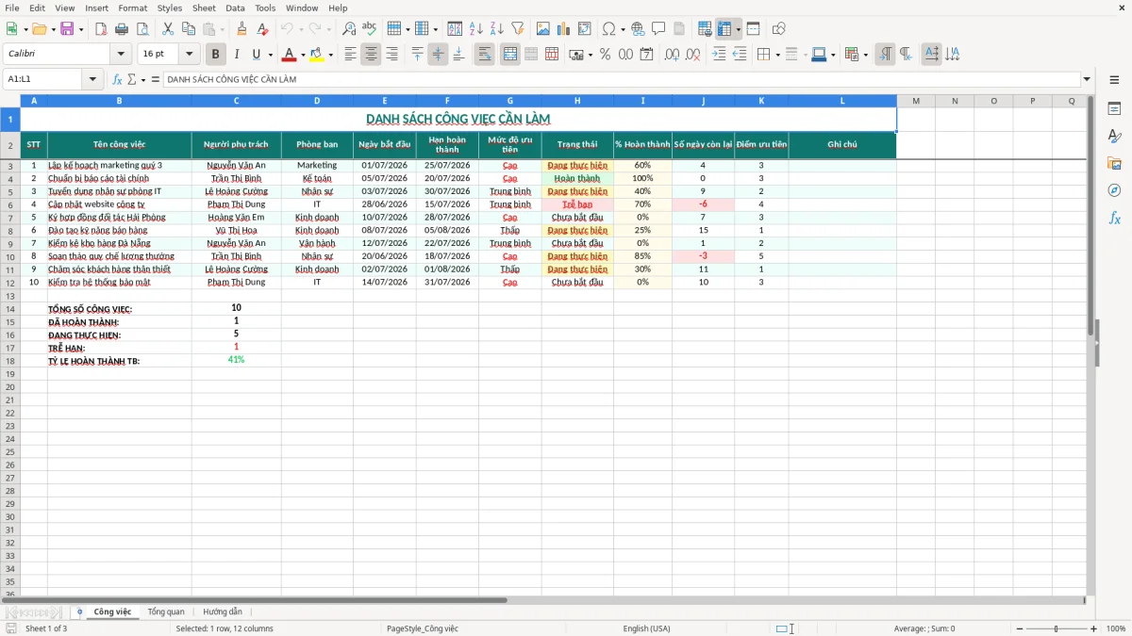Click the yellow Background Color swatch
Screen dimensions: 1132x636
click(x=317, y=55)
